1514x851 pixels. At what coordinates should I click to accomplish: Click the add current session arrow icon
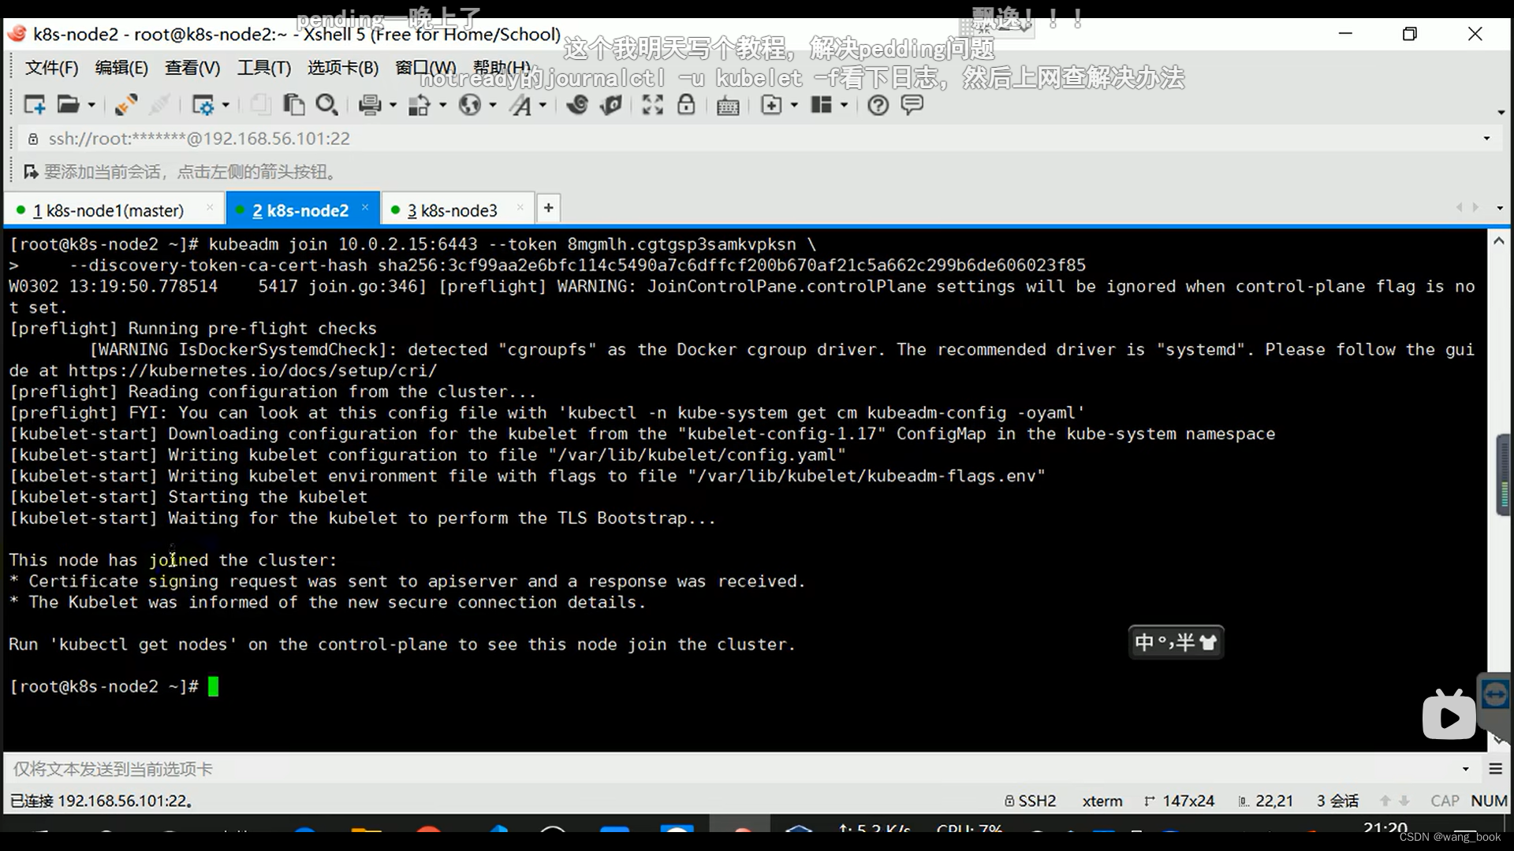point(31,172)
